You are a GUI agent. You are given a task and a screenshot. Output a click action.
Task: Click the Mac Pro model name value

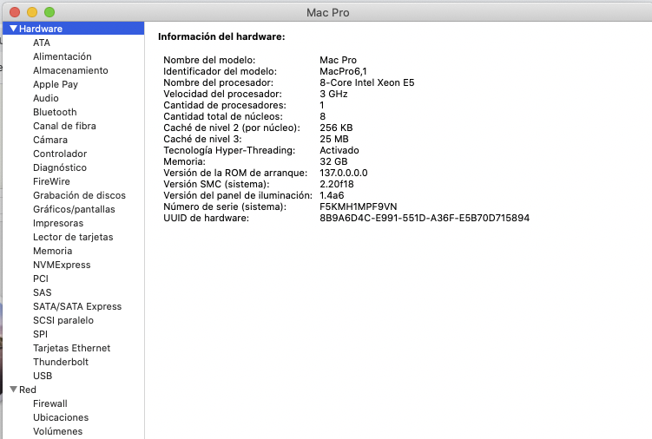[338, 60]
